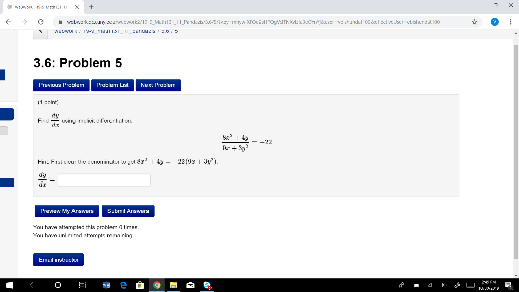Launch Microsoft Edge from the taskbar
Image resolution: width=519 pixels, height=292 pixels.
(x=123, y=285)
